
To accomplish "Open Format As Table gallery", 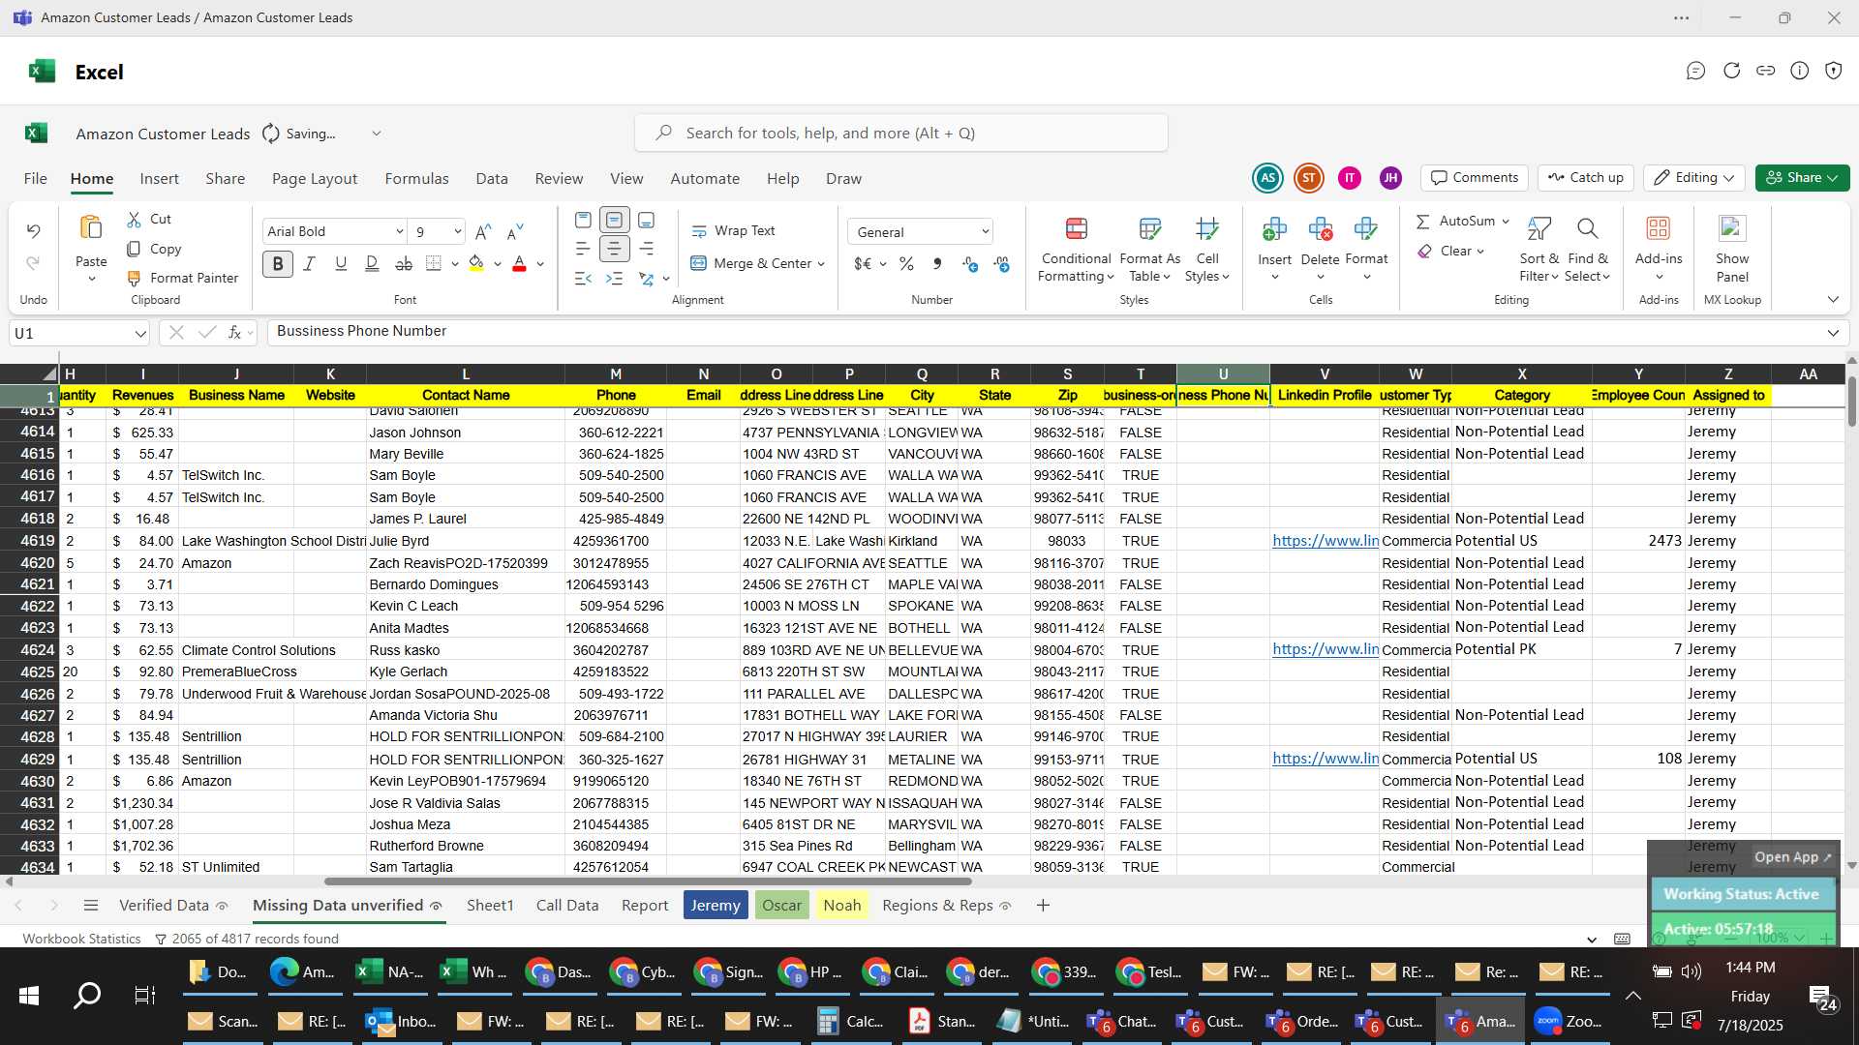I will click(1149, 250).
